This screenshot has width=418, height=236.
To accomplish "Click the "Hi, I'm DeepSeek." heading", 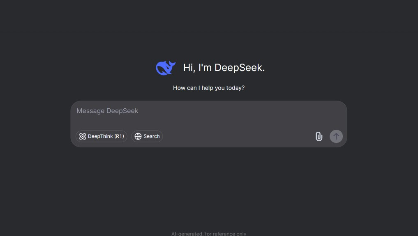I will (x=224, y=68).
